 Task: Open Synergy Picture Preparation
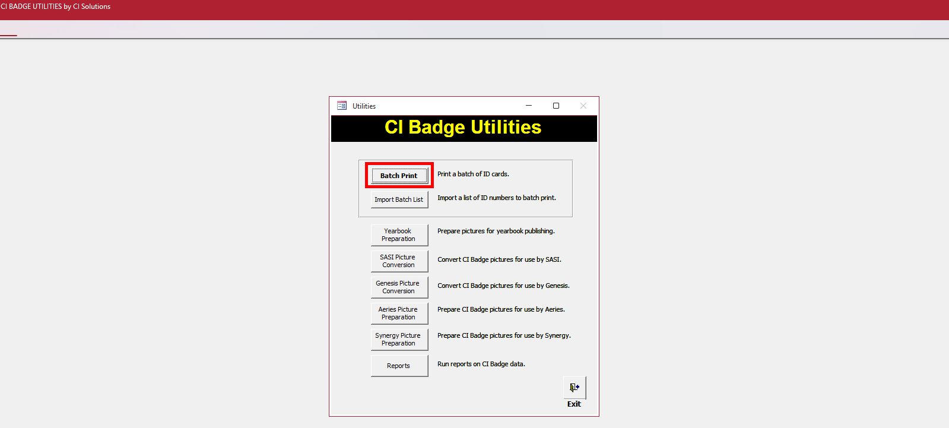pyautogui.click(x=399, y=340)
